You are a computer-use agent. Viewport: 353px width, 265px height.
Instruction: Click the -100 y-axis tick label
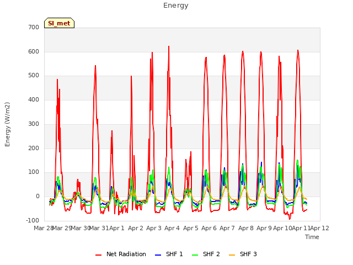33,220
